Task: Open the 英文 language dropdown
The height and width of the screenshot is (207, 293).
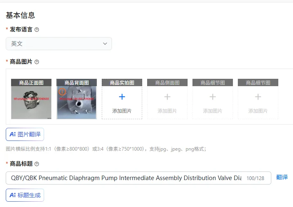Action: [59, 44]
